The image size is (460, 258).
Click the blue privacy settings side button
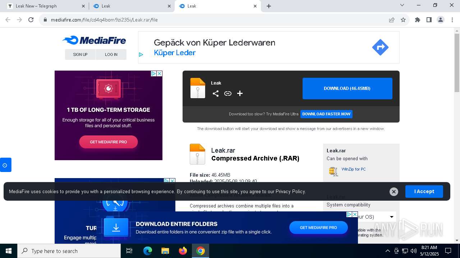[x=5, y=165]
